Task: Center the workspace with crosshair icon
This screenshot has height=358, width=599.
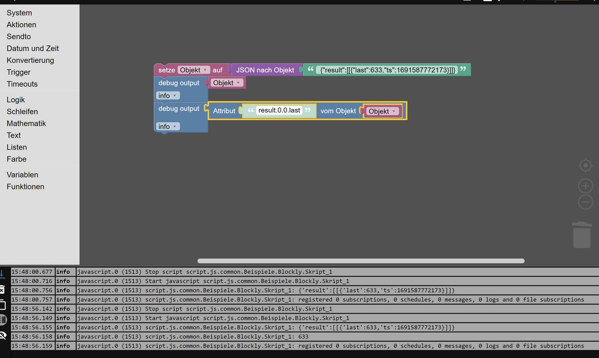Action: pyautogui.click(x=586, y=165)
